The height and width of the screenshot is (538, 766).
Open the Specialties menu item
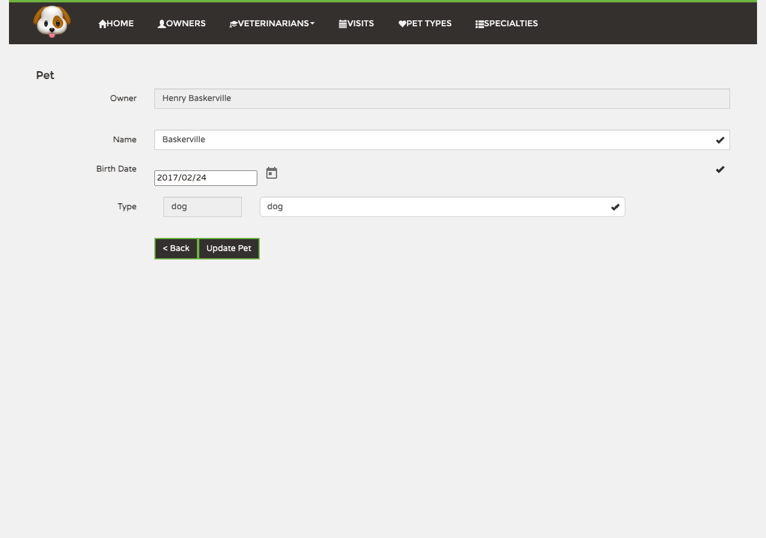[506, 23]
